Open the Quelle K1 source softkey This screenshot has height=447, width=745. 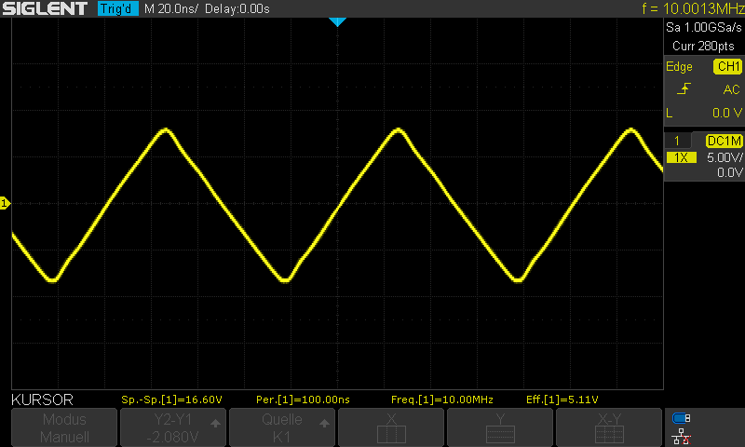pyautogui.click(x=282, y=427)
